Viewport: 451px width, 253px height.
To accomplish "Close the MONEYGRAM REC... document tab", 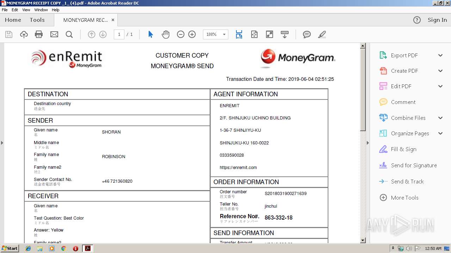I will coord(113,20).
